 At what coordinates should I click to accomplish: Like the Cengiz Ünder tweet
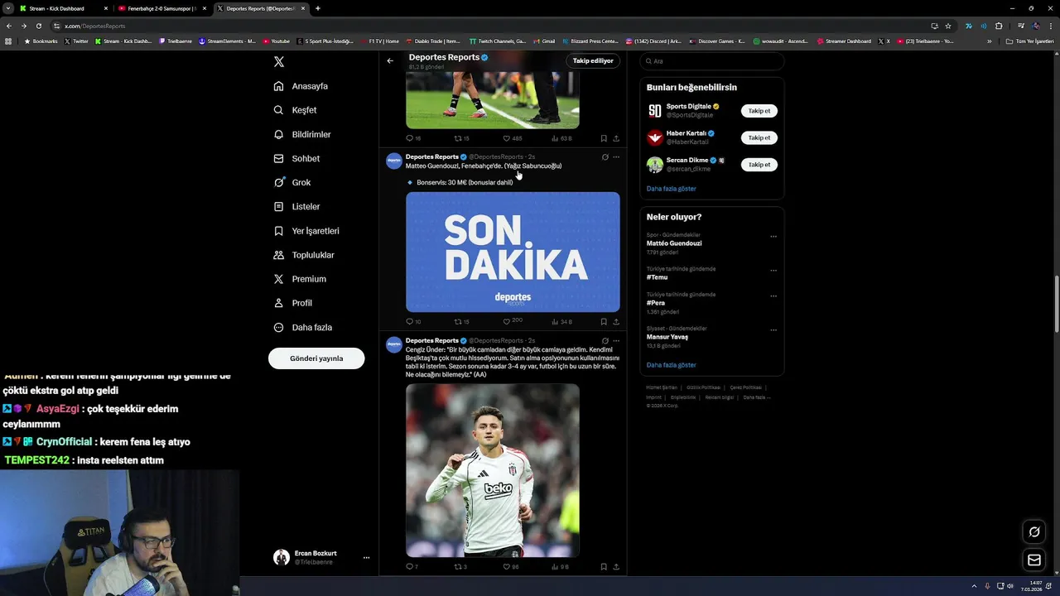(511, 567)
